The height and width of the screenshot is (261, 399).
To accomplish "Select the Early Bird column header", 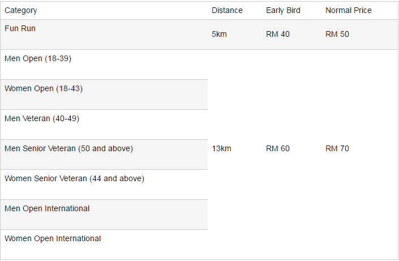I will [x=283, y=10].
